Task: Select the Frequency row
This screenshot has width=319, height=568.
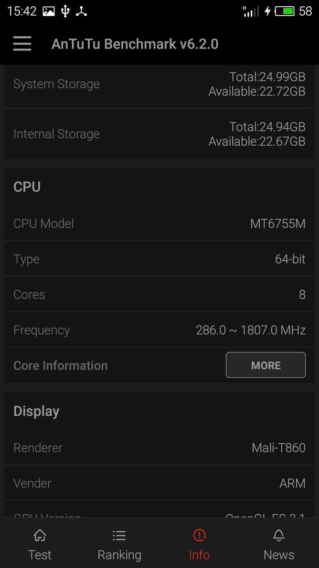Action: click(x=159, y=330)
